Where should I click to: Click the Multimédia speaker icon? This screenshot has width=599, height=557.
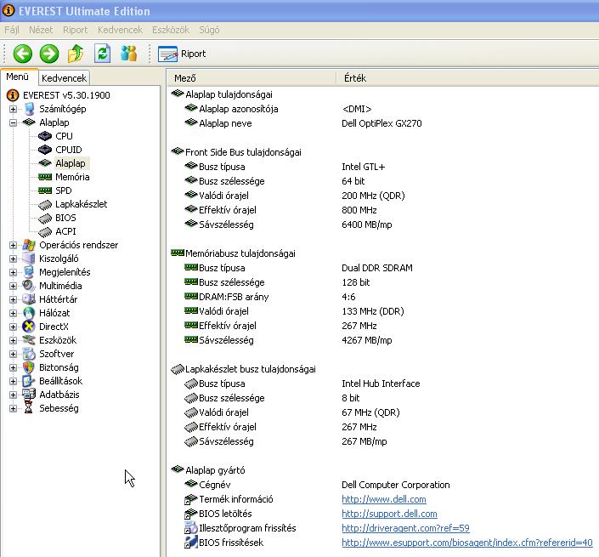(29, 286)
